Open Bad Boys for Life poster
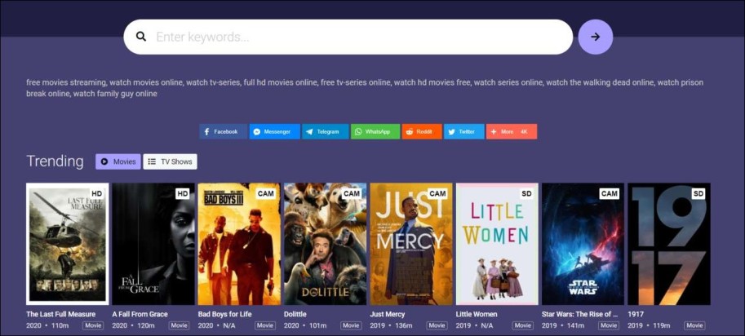Viewport: 745px width, 336px height. click(239, 244)
